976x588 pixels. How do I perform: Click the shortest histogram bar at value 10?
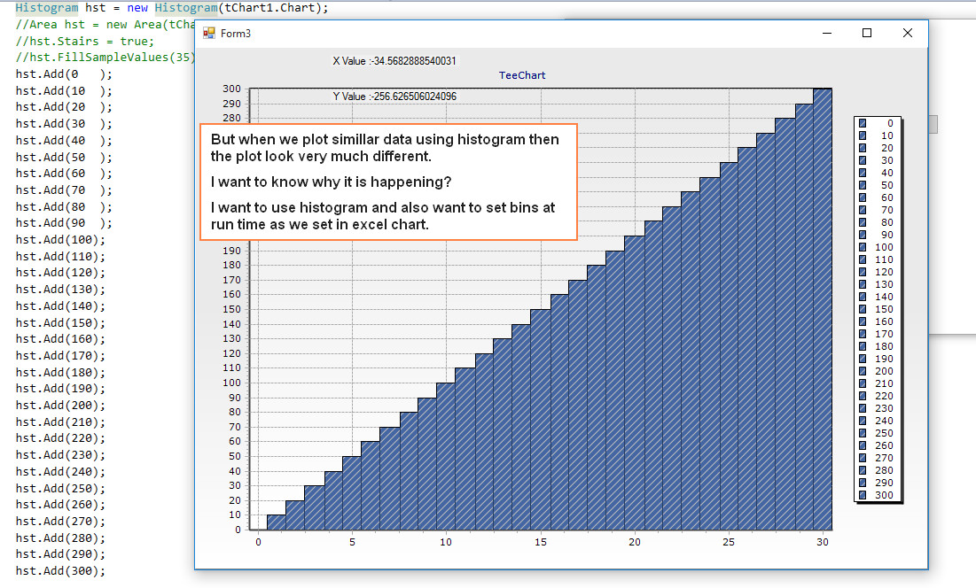click(x=277, y=522)
